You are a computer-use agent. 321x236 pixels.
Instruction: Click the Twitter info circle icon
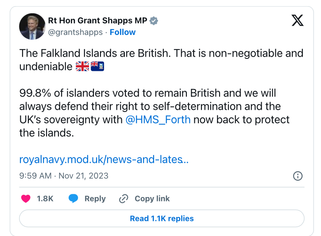click(298, 176)
